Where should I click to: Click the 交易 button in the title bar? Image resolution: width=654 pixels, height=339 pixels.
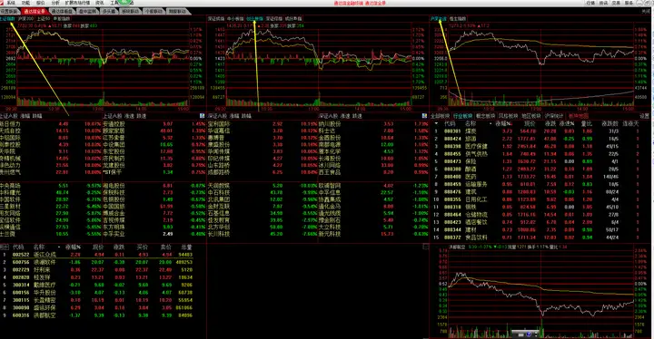coord(616,3)
